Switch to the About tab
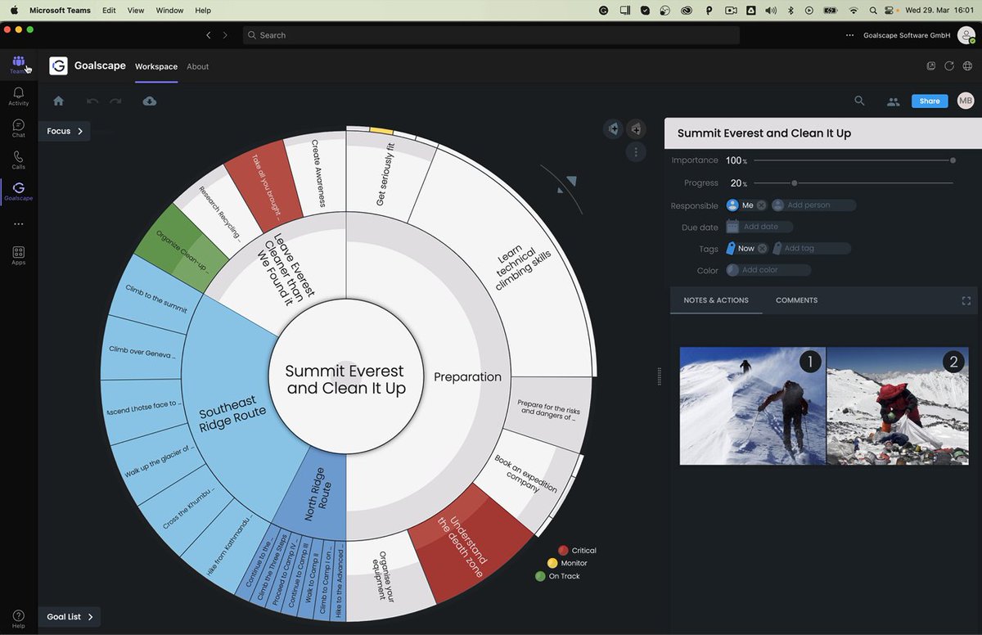 click(198, 66)
